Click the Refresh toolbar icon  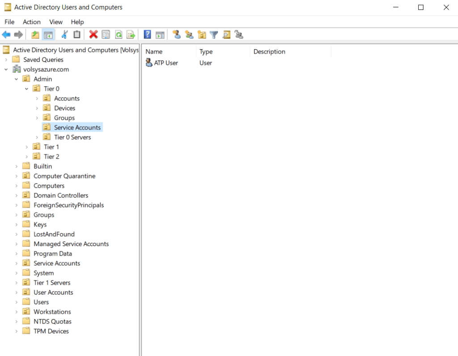tap(119, 34)
